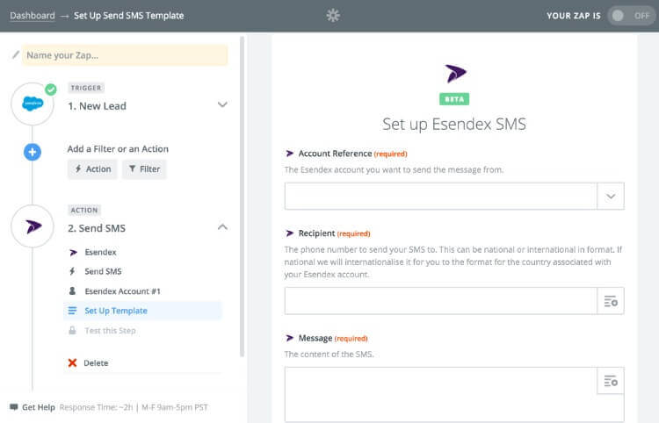Click the pencil icon beside Name your Zap
The image size is (659, 423).
[x=16, y=54]
